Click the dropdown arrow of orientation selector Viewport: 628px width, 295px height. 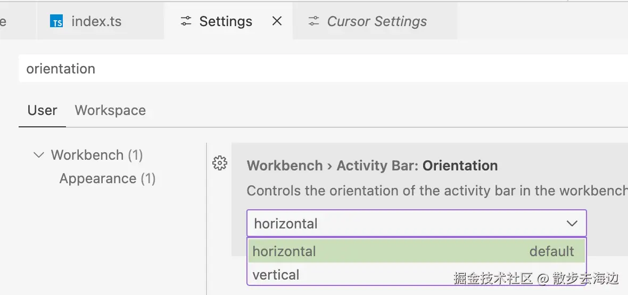[572, 224]
